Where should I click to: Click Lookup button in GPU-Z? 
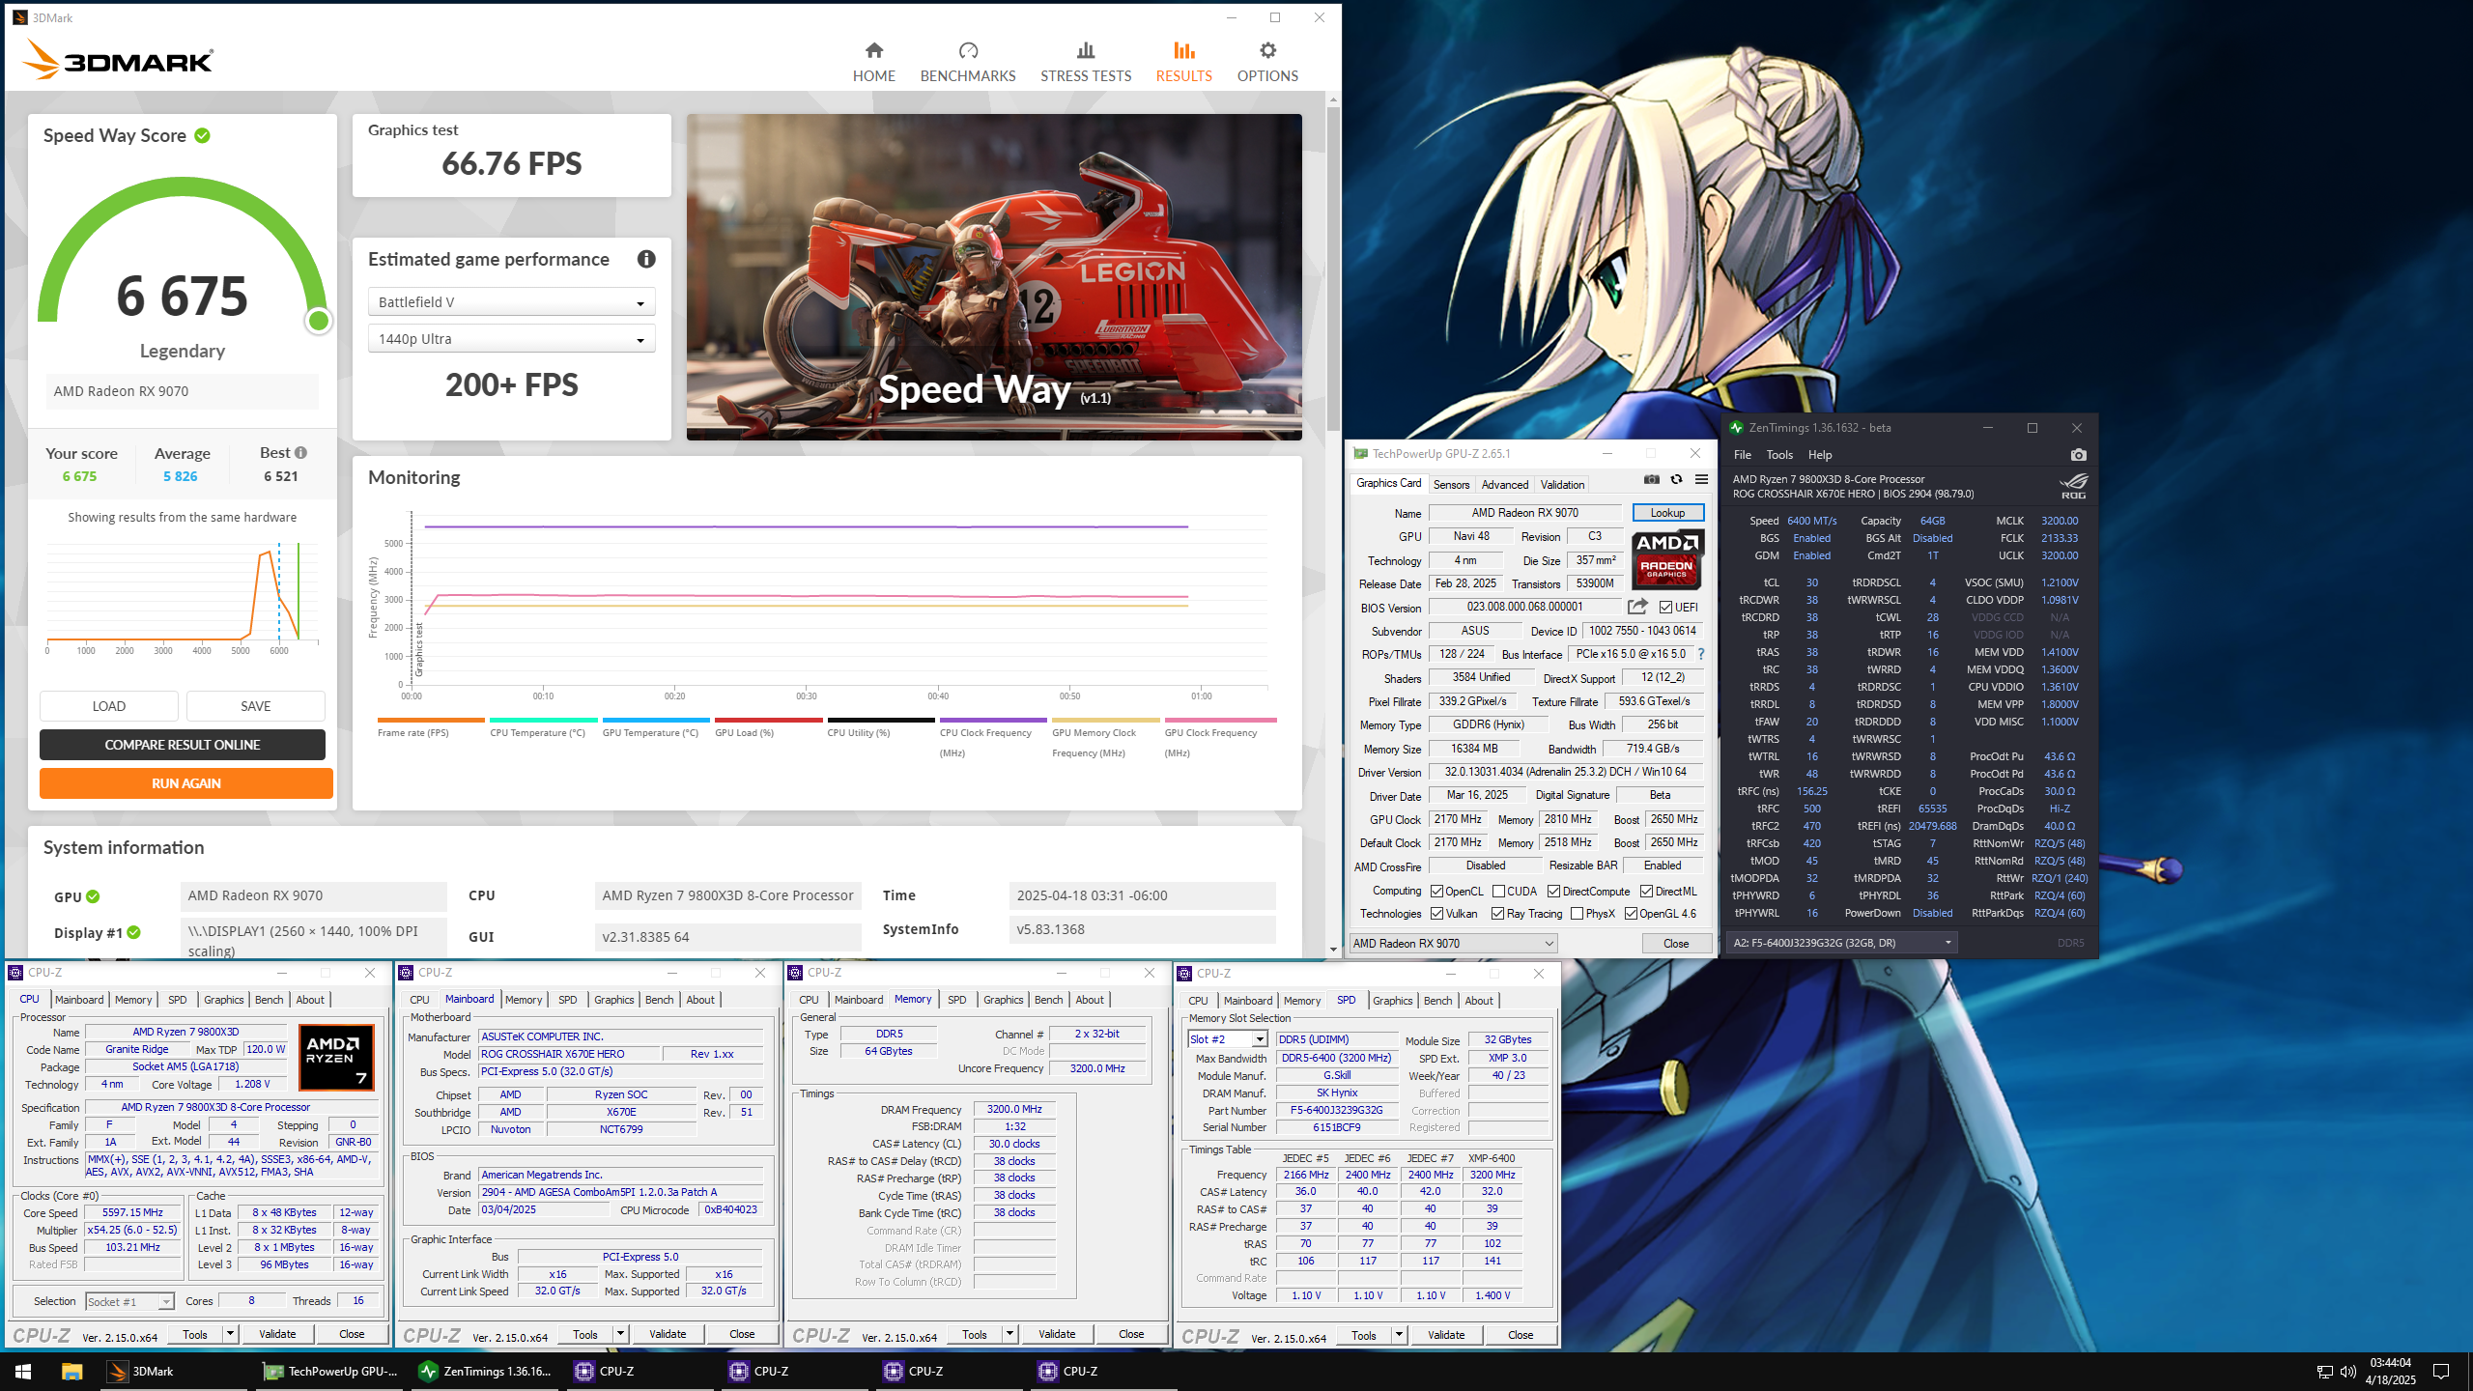tap(1667, 513)
